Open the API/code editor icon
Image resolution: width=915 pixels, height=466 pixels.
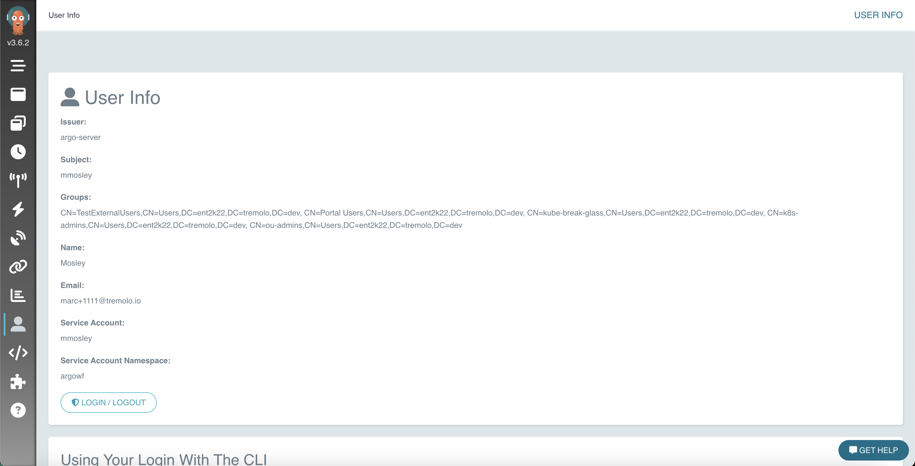tap(18, 352)
